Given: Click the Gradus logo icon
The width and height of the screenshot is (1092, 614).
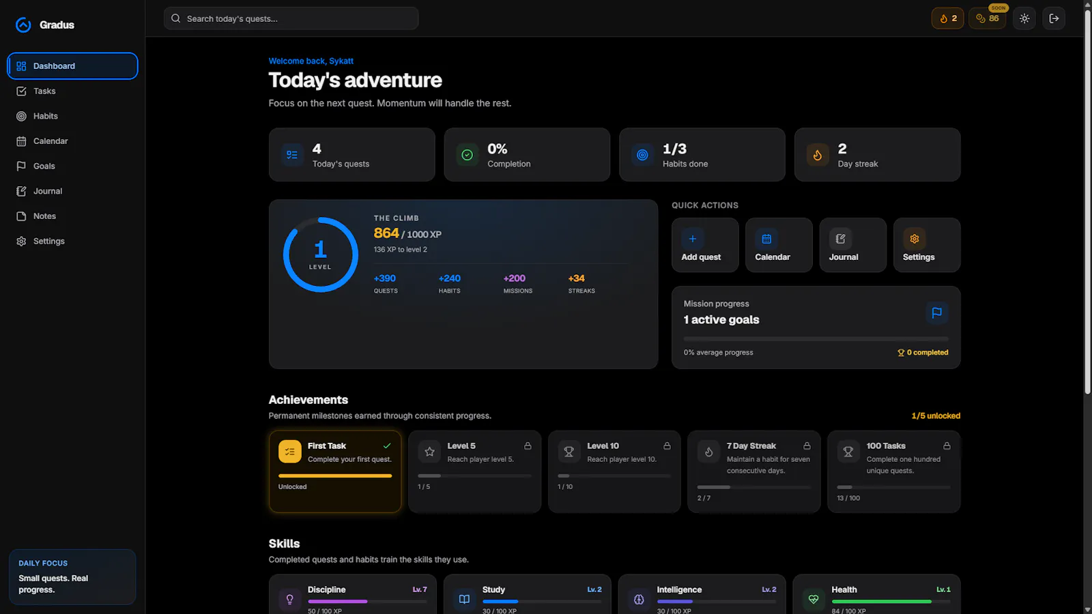Looking at the screenshot, I should pos(23,25).
